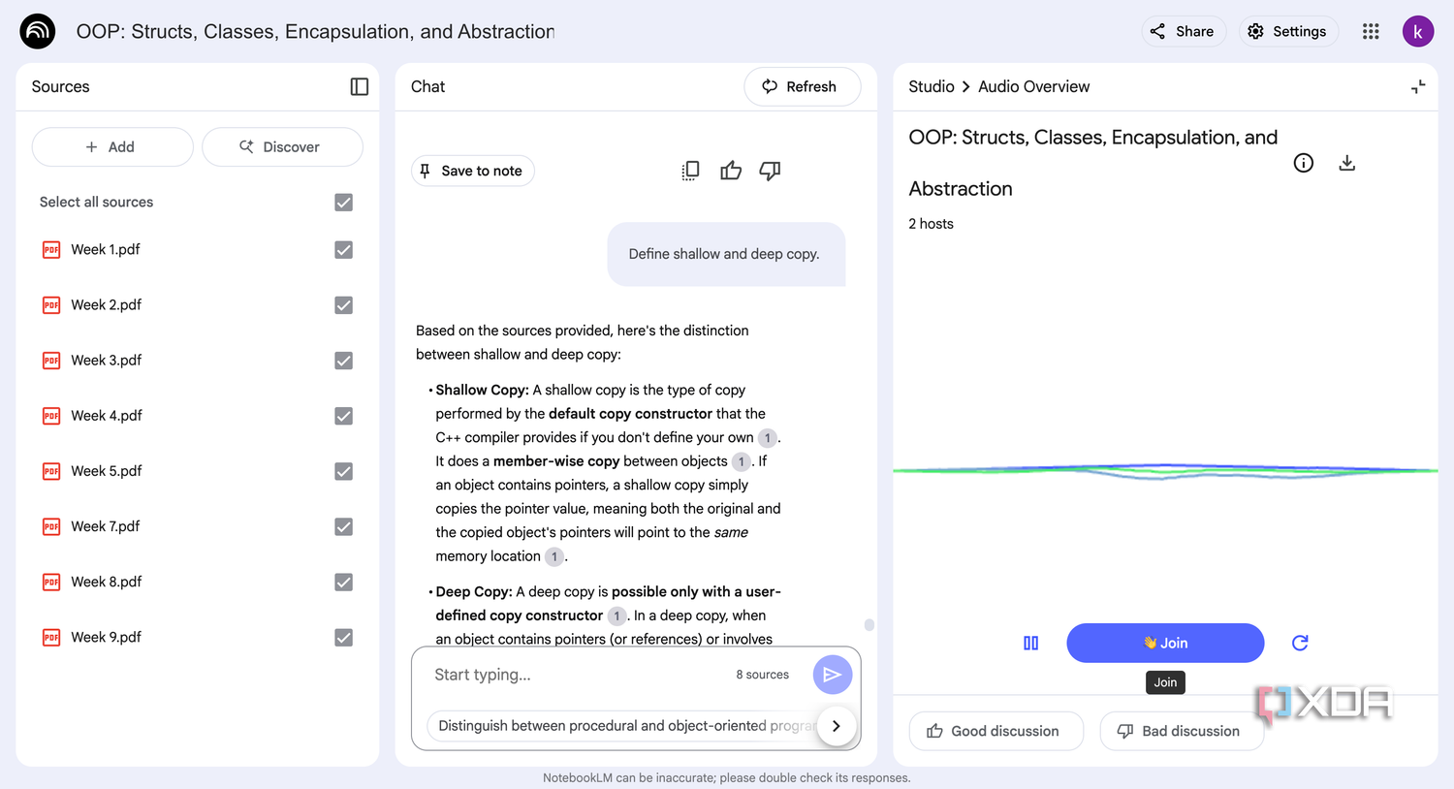Discover new sources
The height and width of the screenshot is (789, 1454).
tap(282, 147)
